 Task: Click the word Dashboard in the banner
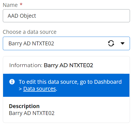[x=108, y=82]
